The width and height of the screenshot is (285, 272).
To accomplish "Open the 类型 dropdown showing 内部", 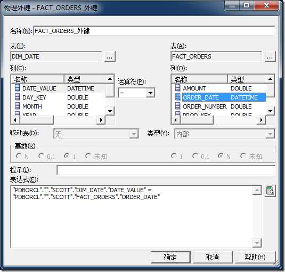I will click(270, 134).
